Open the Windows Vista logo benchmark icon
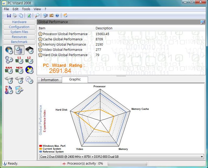This screenshot has width=208, height=168. pyautogui.click(x=9, y=50)
